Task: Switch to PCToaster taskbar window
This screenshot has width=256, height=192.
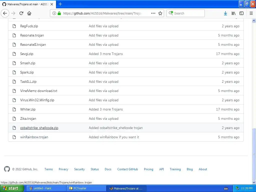Action: (x=86, y=188)
